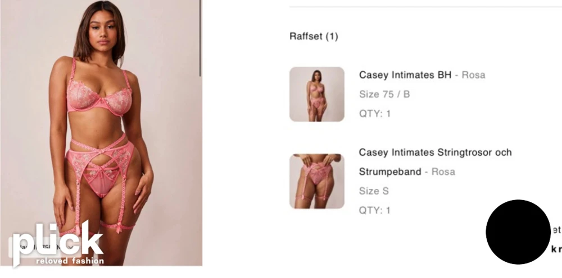Image resolution: width=562 pixels, height=278 pixels.
Task: Click the Rosa label next to Strumpeband
Action: click(x=443, y=172)
